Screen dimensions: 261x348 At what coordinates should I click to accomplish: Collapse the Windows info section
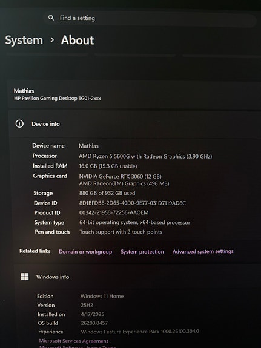coord(137,277)
